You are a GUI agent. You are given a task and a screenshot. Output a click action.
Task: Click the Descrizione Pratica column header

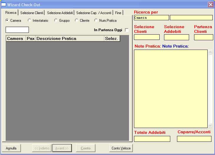pos(70,38)
